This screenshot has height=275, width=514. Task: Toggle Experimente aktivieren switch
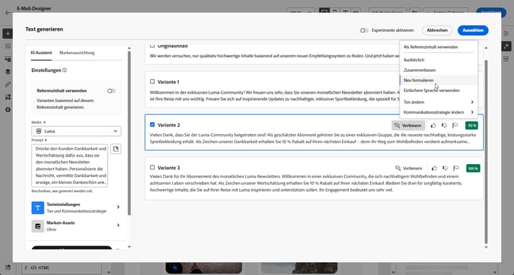point(364,31)
